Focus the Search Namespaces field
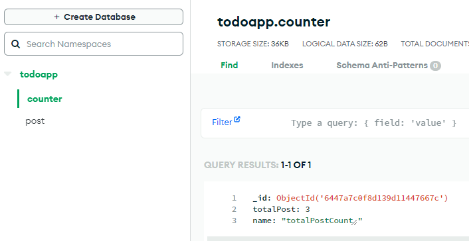Viewport: 469px width, 241px height. point(93,44)
